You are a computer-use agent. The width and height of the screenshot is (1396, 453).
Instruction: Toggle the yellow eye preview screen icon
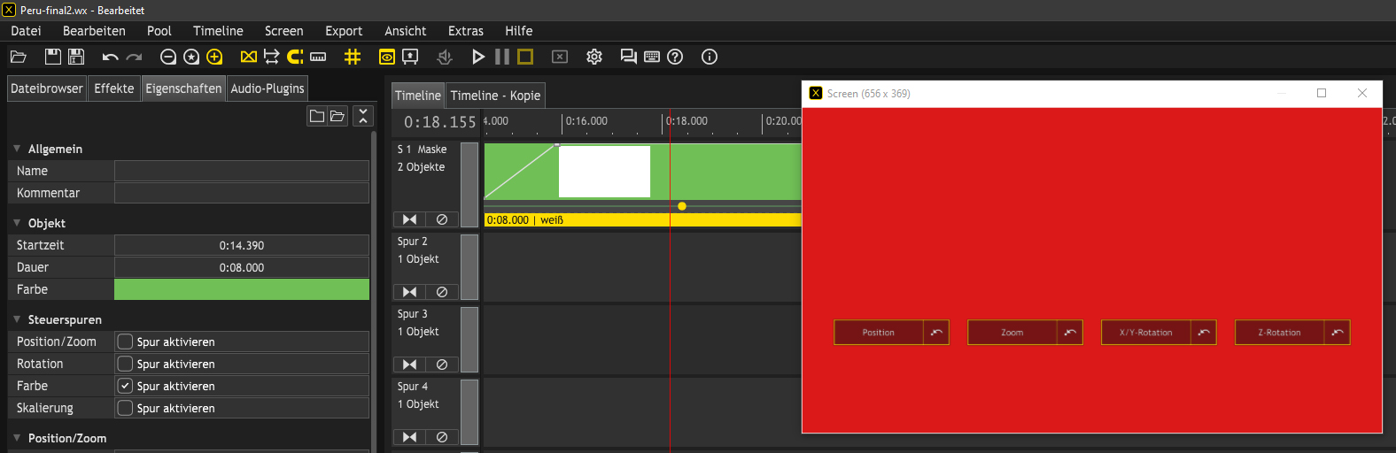click(387, 57)
